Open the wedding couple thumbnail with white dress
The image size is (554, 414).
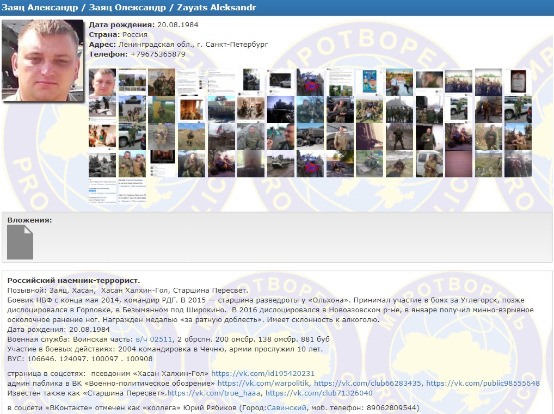[399, 82]
